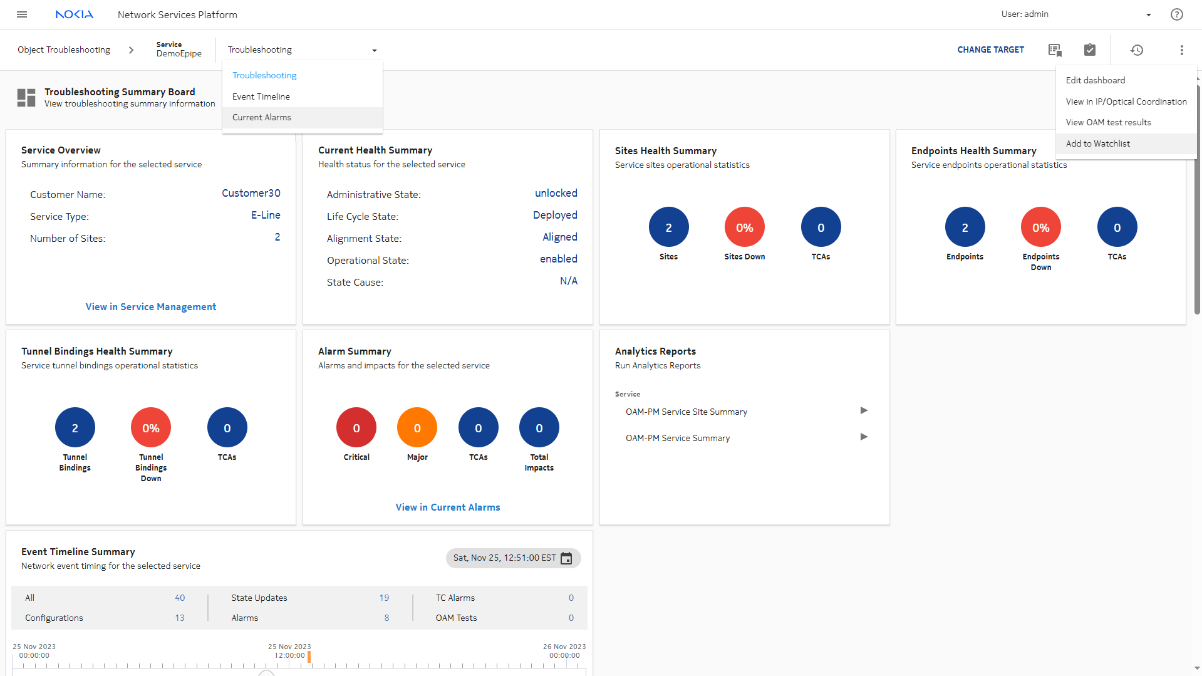Choose Event Timeline menu option

[261, 96]
